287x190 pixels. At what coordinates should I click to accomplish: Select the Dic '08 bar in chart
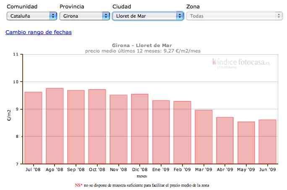coord(140,129)
